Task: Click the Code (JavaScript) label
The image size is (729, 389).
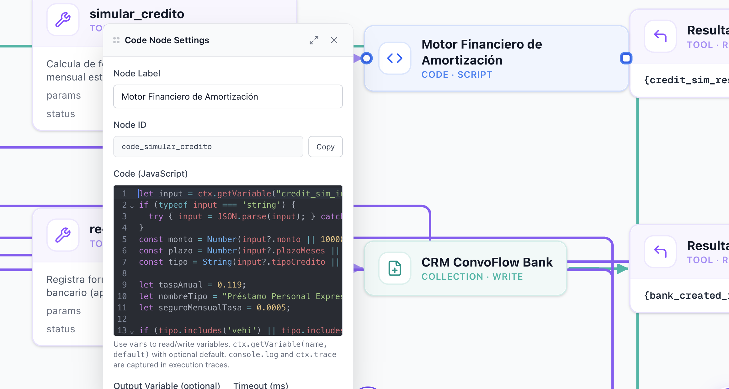Action: click(x=151, y=174)
